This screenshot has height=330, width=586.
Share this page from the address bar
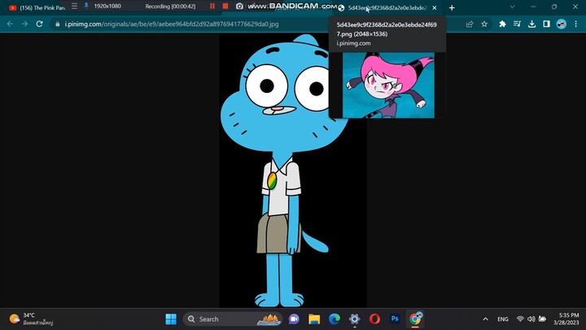pos(470,24)
